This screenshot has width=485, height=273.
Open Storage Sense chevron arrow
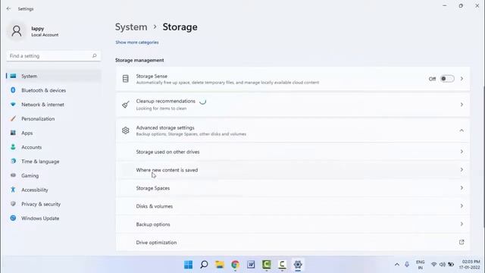462,79
